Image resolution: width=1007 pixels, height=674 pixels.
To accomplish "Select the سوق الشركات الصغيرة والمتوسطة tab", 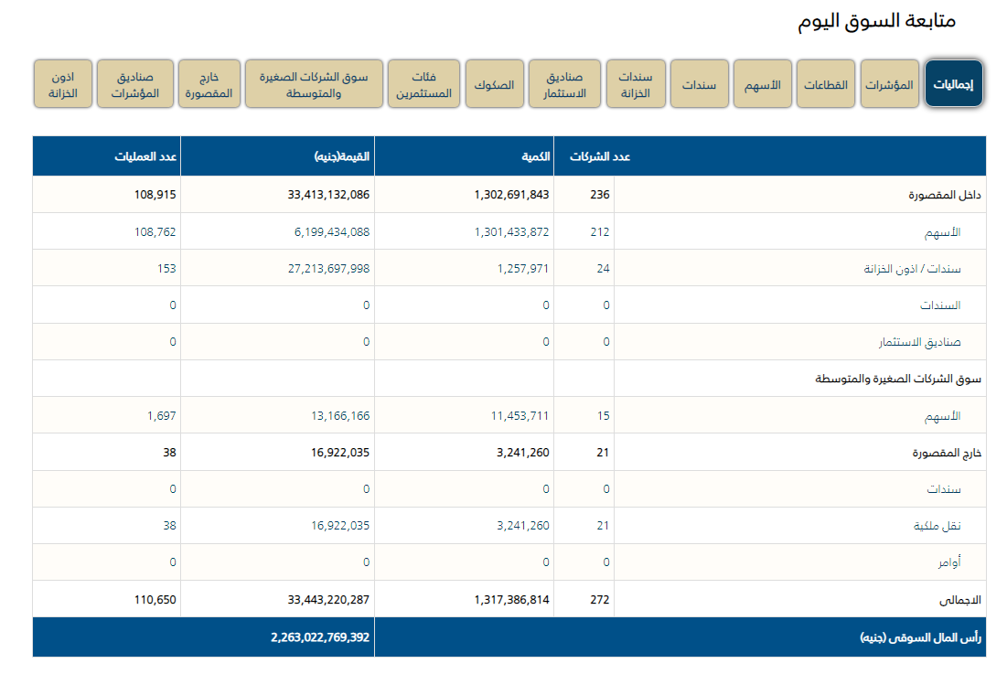I will tap(315, 83).
